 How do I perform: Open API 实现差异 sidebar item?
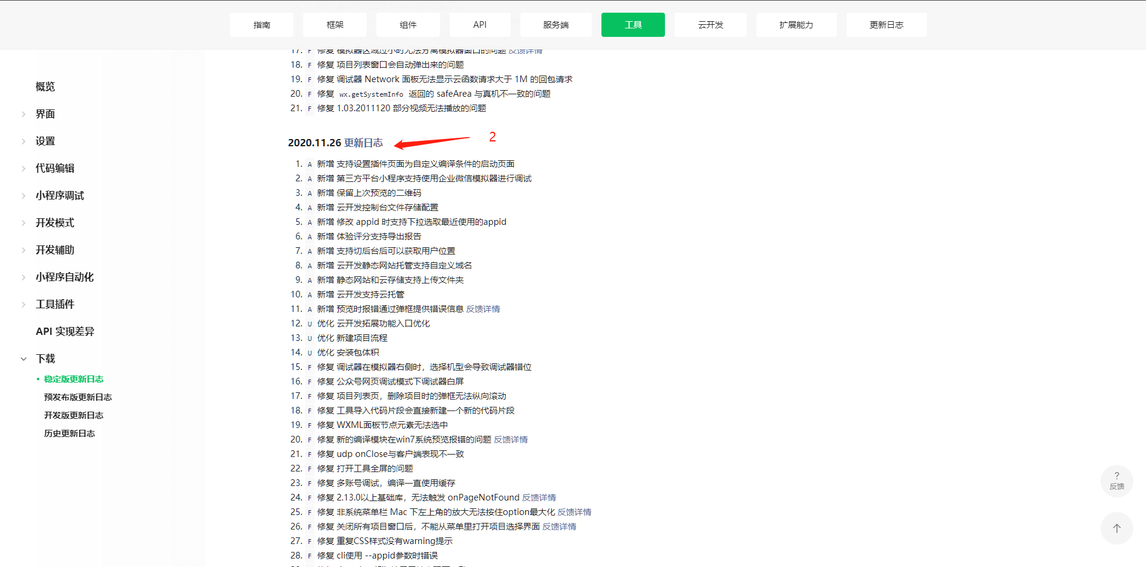[65, 331]
